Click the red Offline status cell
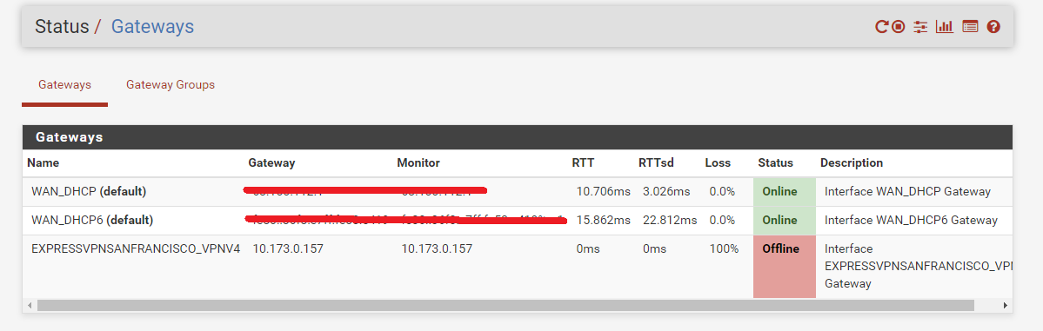 pos(785,266)
